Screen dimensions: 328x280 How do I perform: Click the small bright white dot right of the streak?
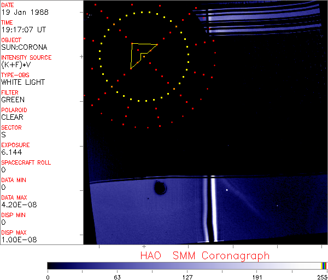pos(227,190)
